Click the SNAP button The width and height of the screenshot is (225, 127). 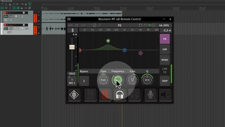(x=165, y=81)
